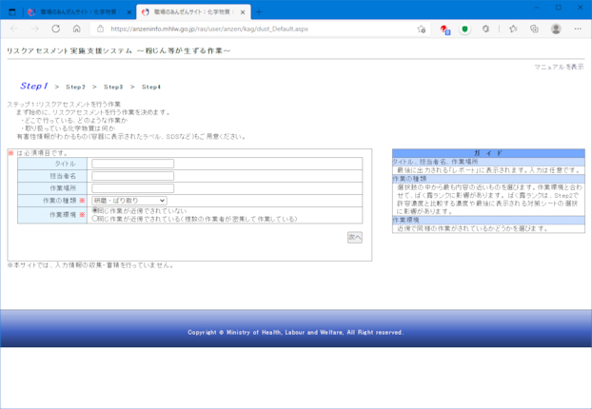Click the address bar URL
The image size is (592, 409).
(209, 29)
